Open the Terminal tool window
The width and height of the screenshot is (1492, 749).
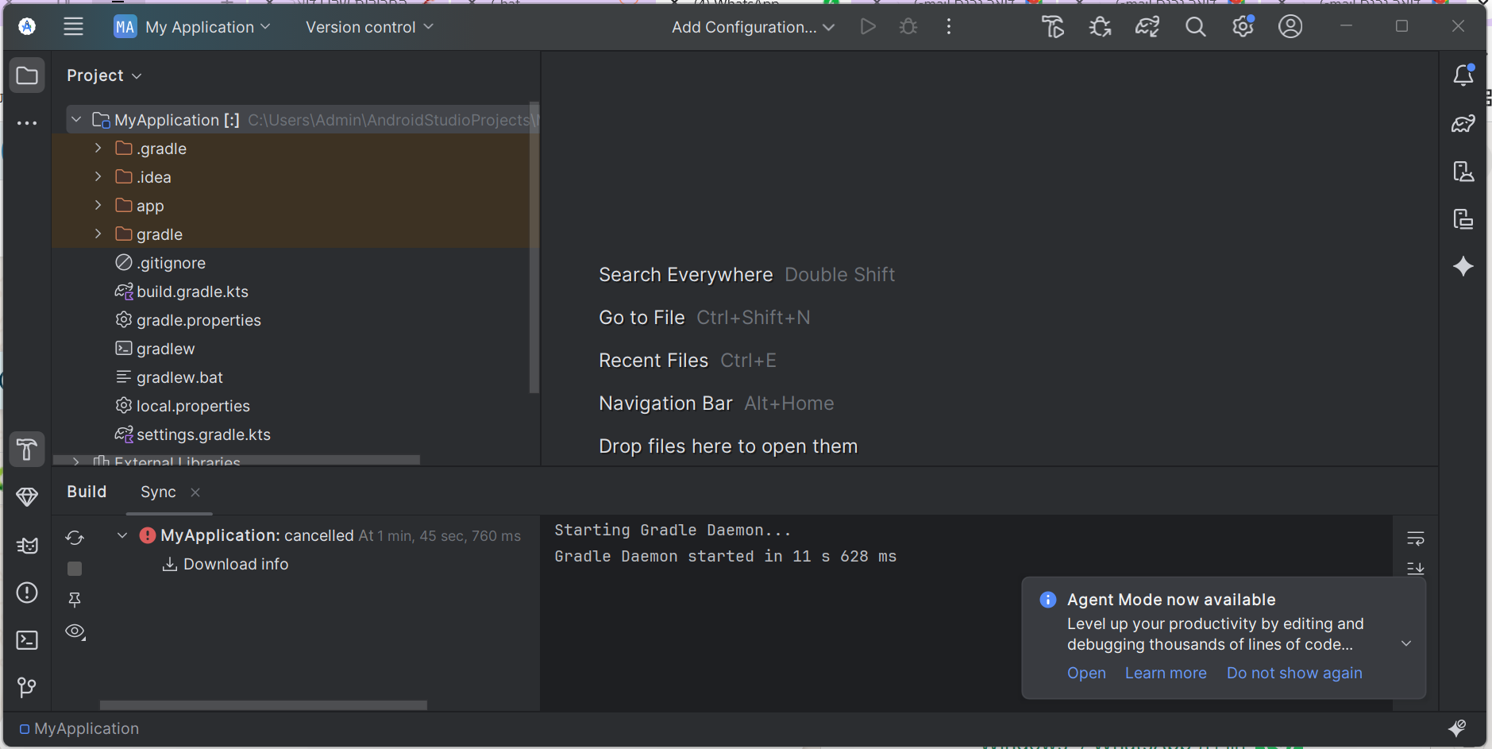pyautogui.click(x=27, y=640)
